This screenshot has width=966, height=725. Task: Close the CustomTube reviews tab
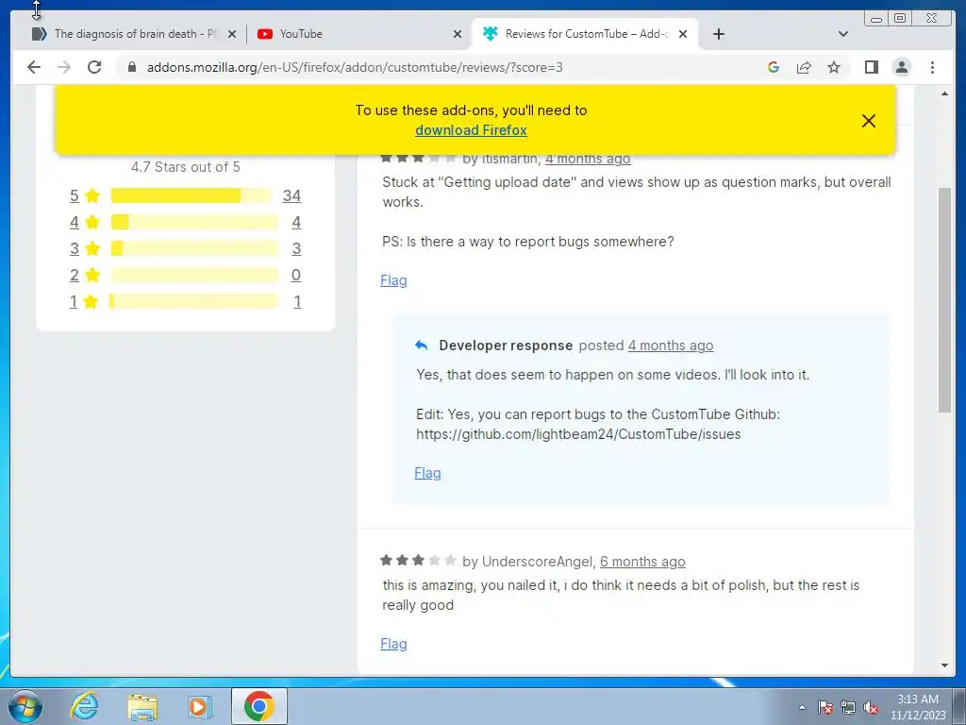(x=683, y=34)
